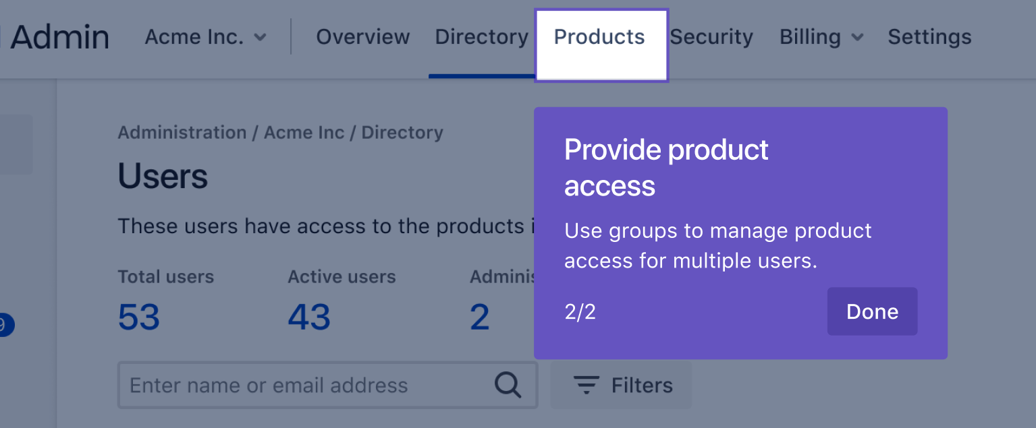Open the Filters button
The image size is (1036, 428).
click(622, 385)
